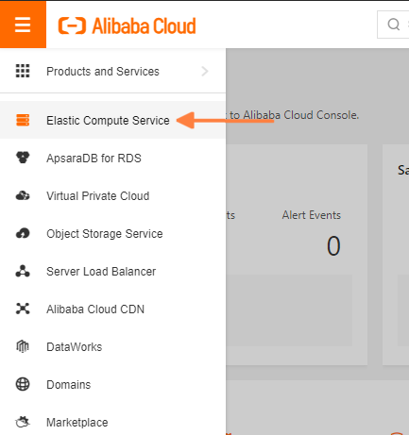The width and height of the screenshot is (409, 435).
Task: Click the Object Storage Service icon
Action: (x=23, y=233)
